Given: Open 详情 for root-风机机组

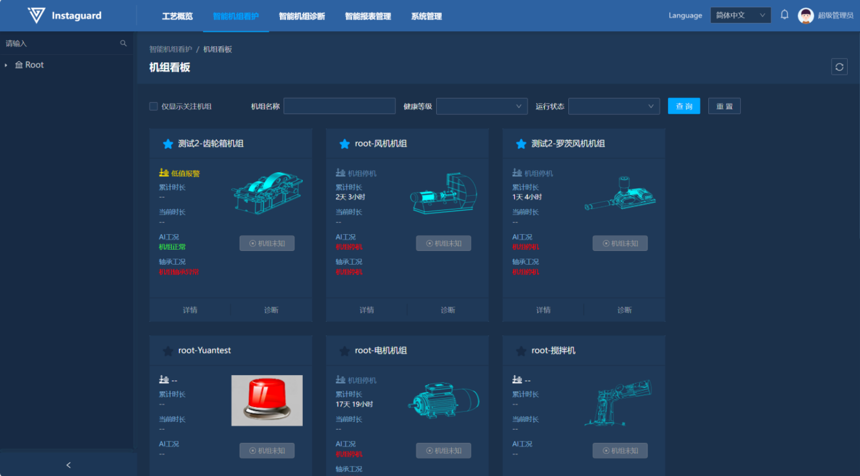Looking at the screenshot, I should point(367,310).
